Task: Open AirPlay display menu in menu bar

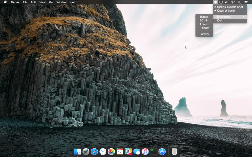Action: click(220, 2)
